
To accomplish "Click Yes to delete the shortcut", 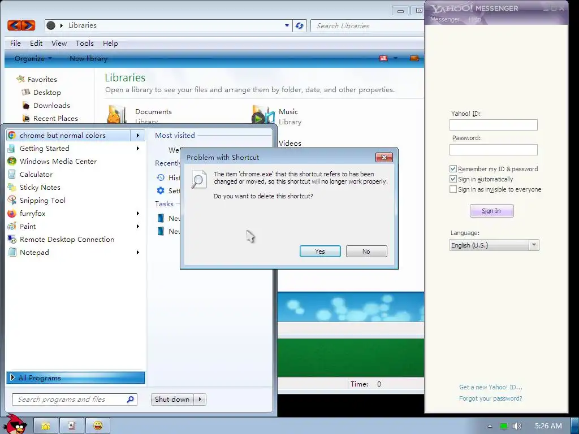I will 320,251.
